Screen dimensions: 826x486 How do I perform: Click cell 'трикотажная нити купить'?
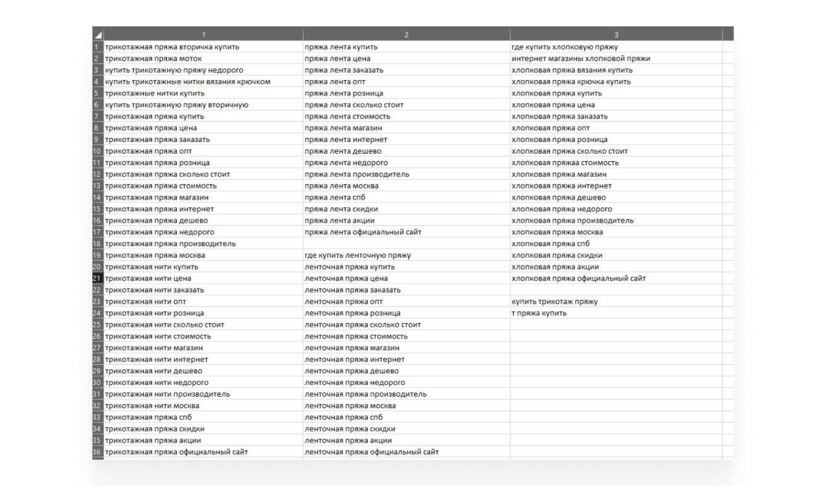tap(203, 267)
